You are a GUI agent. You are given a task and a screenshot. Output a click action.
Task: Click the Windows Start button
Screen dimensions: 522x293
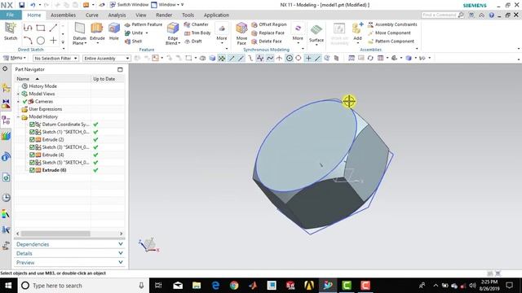click(x=8, y=286)
